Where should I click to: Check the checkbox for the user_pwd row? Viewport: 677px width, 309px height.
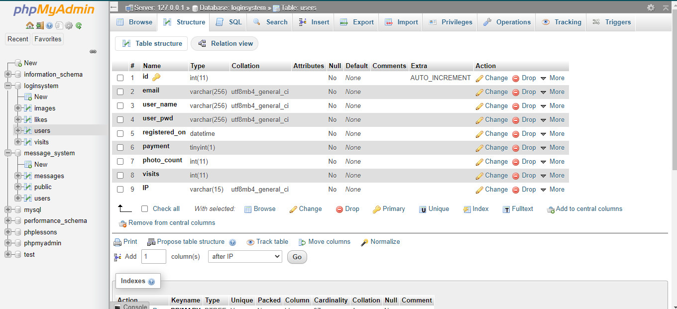point(120,119)
